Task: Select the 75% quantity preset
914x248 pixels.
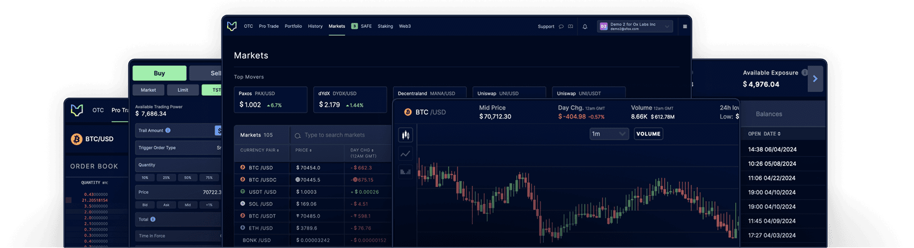Action: [x=209, y=178]
